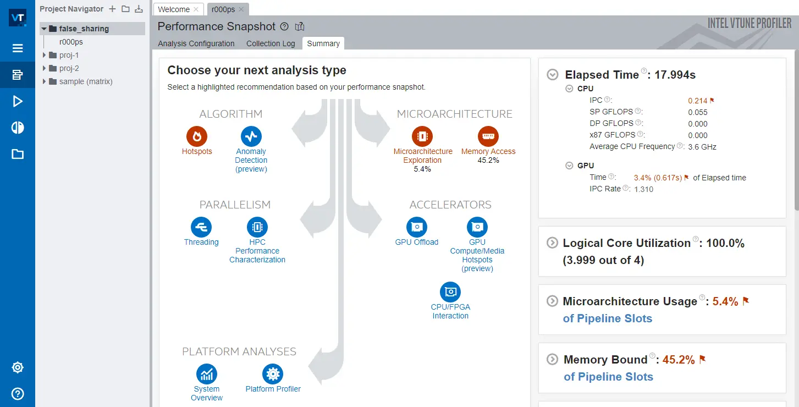Close the r000ps tab
799x407 pixels.
[x=241, y=9]
